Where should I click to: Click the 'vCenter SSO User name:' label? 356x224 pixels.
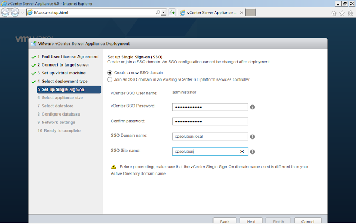[x=134, y=93]
